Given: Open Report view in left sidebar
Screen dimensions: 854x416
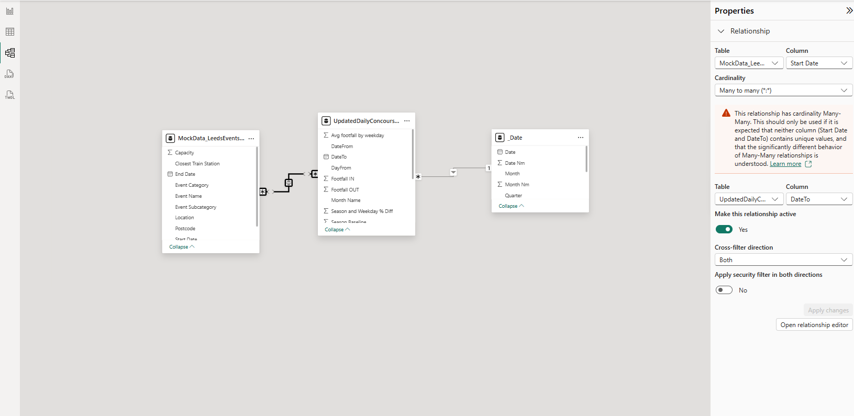Looking at the screenshot, I should click(10, 11).
